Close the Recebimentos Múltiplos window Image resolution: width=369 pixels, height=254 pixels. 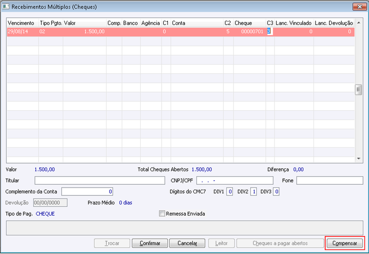[360, 6]
